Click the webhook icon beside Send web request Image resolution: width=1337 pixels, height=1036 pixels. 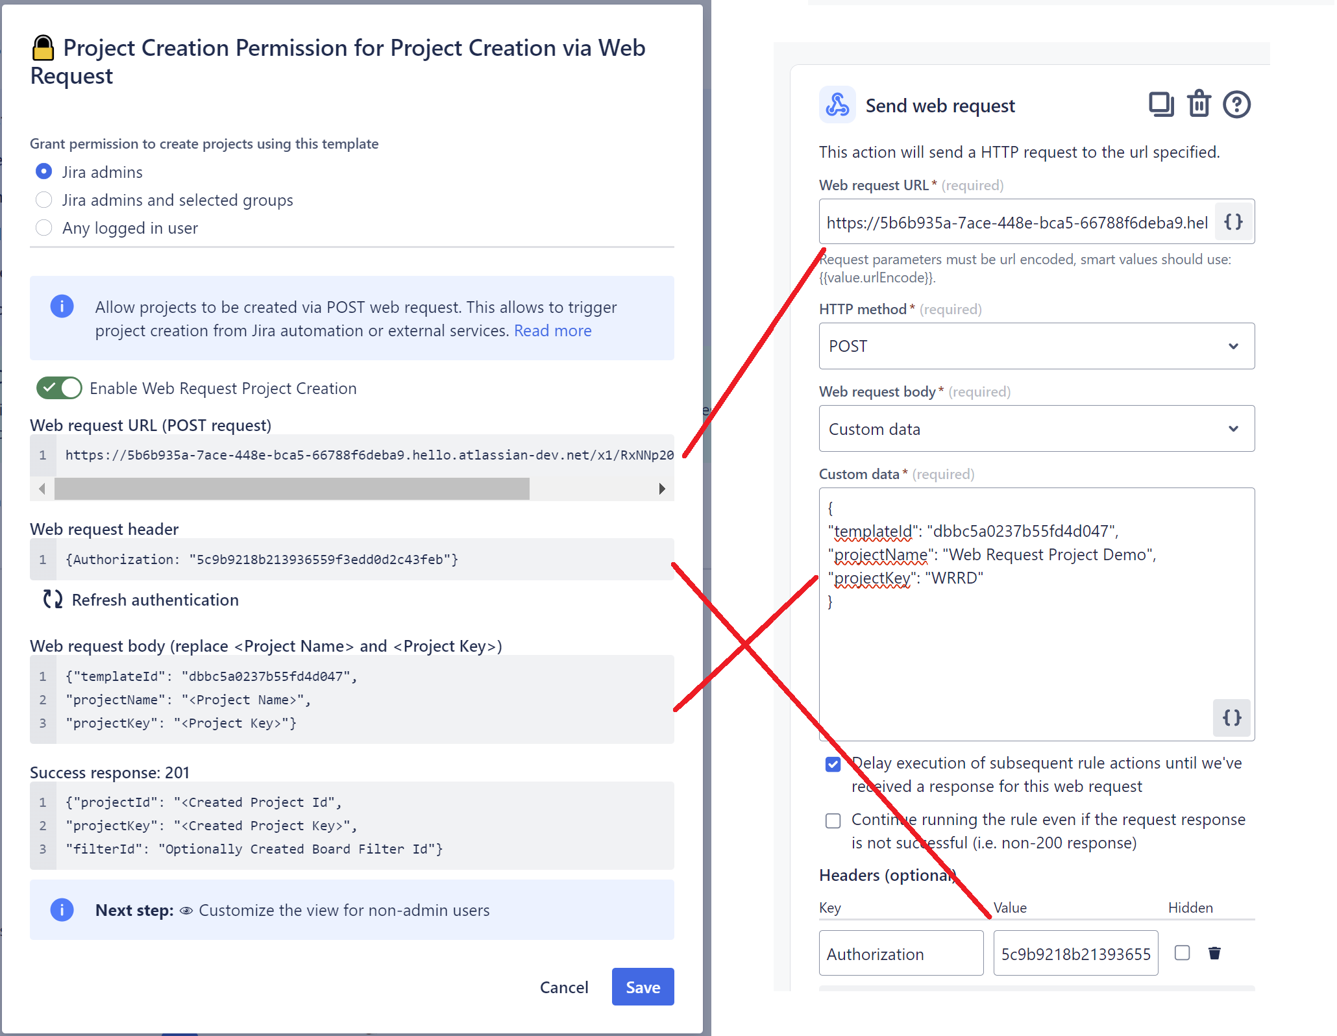coord(837,104)
